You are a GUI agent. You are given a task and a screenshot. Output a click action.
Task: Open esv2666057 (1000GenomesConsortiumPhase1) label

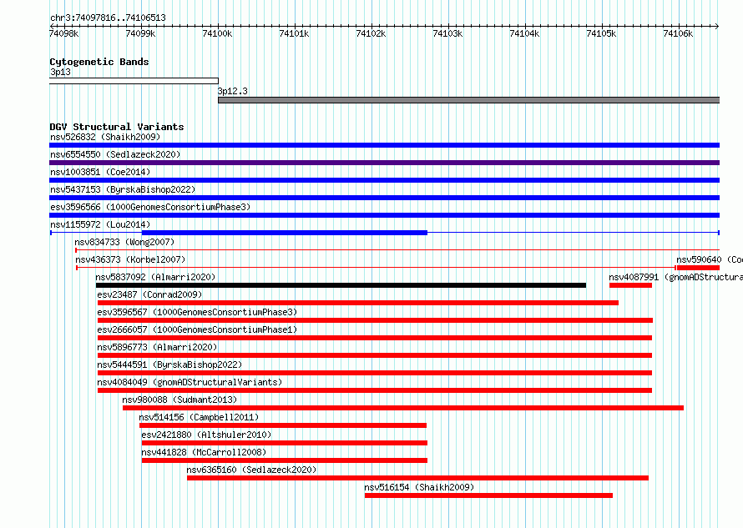[x=197, y=329]
